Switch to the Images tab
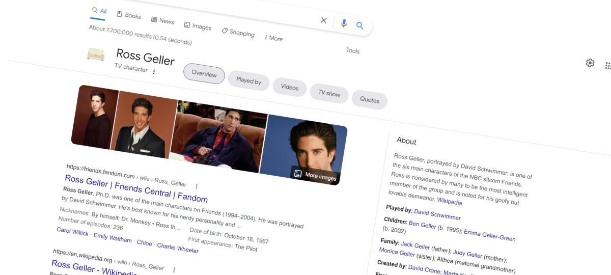Image resolution: width=611 pixels, height=275 pixels. (198, 26)
